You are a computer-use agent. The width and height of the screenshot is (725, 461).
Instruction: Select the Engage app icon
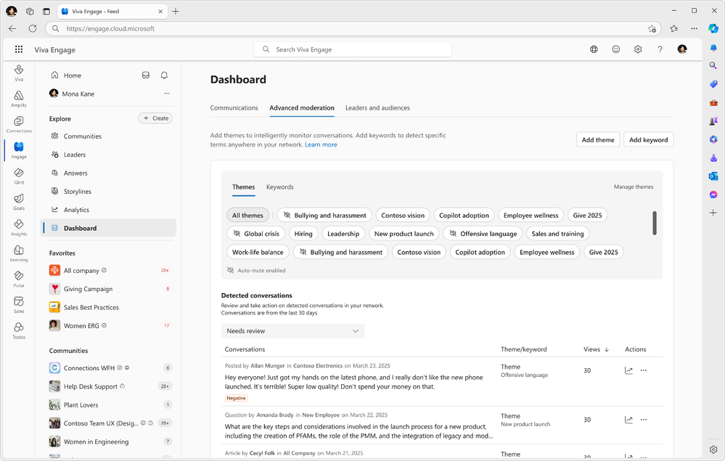[x=18, y=150]
